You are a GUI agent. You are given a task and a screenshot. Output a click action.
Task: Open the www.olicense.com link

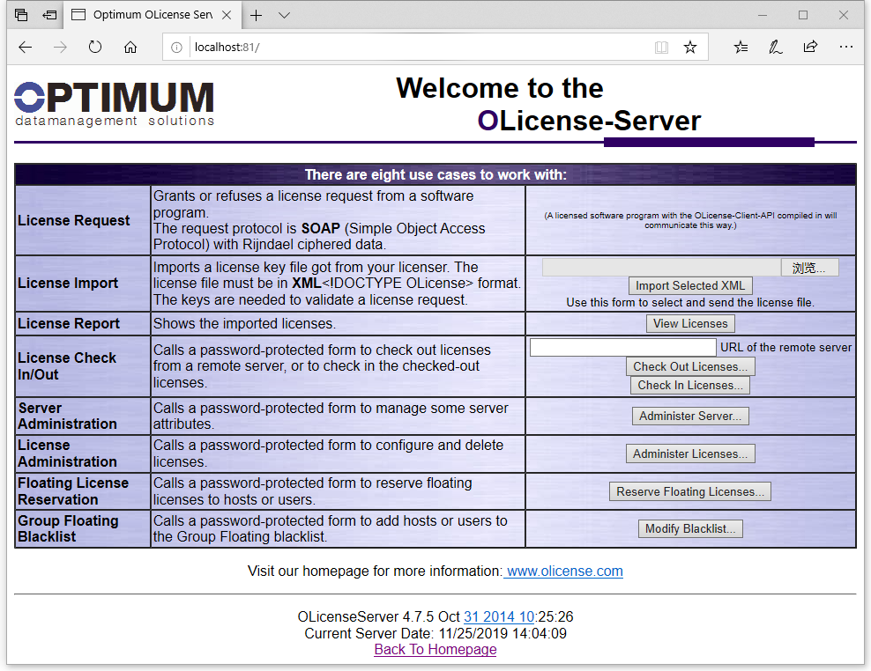[x=563, y=571]
